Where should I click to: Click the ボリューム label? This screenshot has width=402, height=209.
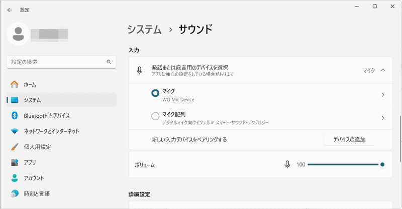145,165
